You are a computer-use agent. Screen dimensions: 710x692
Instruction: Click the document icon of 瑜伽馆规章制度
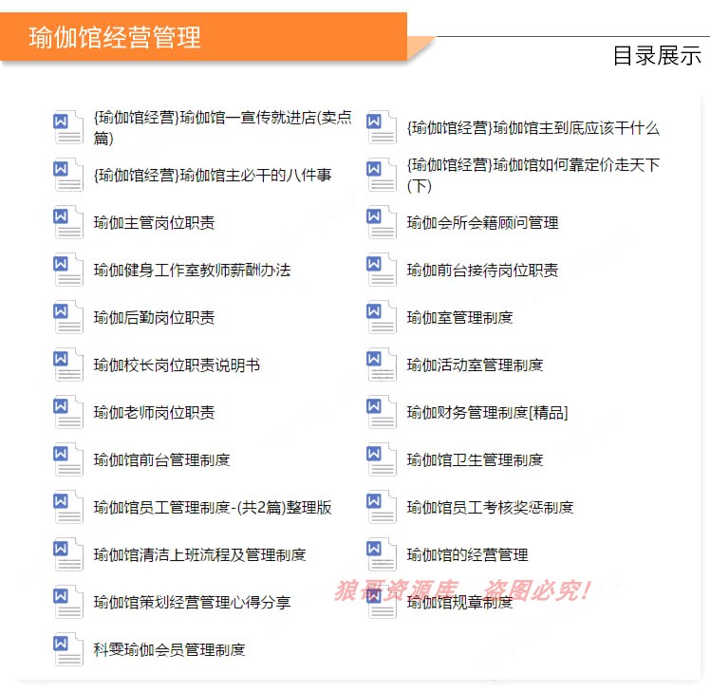coord(382,603)
